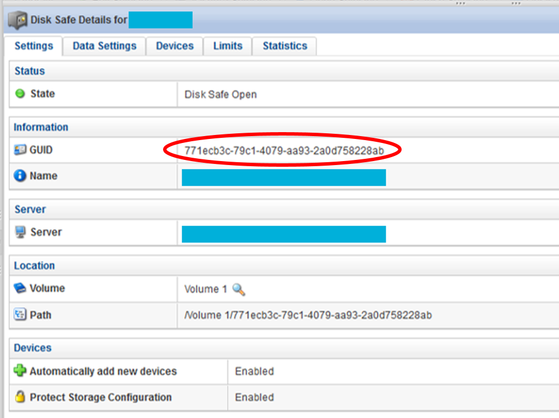Click the Volume disk icon
The width and height of the screenshot is (559, 418).
(20, 288)
